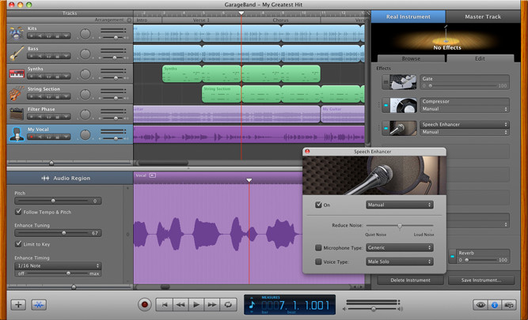Select the Chorus arrangement marker
Viewport: 528px width, 320px height.
point(281,21)
